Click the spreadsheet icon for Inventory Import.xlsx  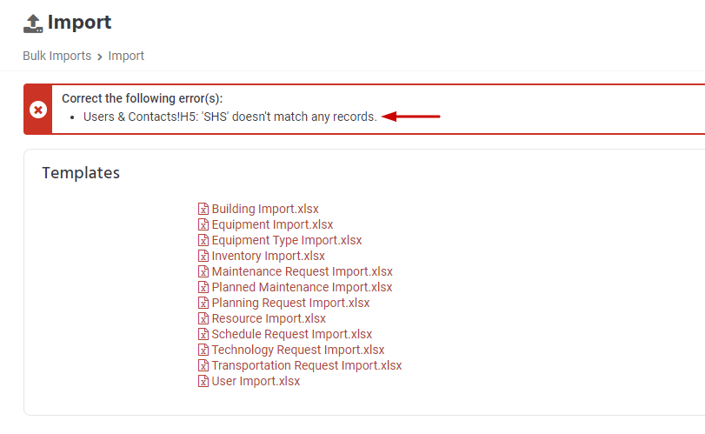[203, 256]
